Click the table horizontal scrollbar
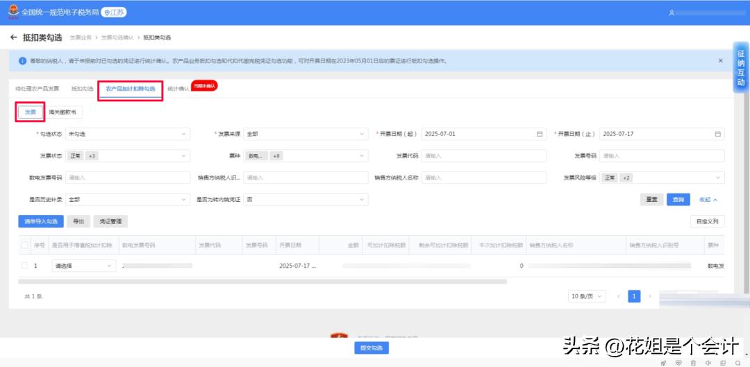The height and width of the screenshot is (367, 750). [x=262, y=282]
